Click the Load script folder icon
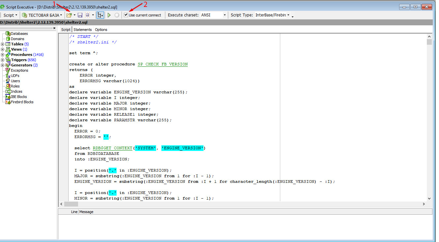This screenshot has height=242, width=439. [x=69, y=15]
